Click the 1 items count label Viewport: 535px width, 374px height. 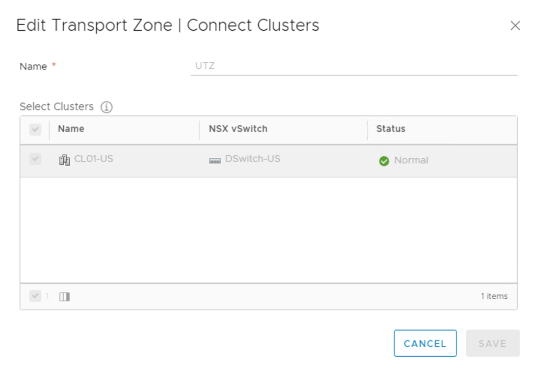point(494,296)
